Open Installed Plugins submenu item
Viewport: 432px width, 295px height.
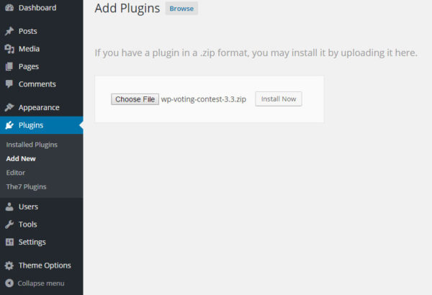tap(32, 145)
